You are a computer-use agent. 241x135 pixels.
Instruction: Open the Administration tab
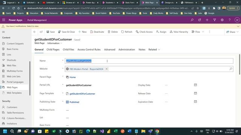(x=127, y=49)
